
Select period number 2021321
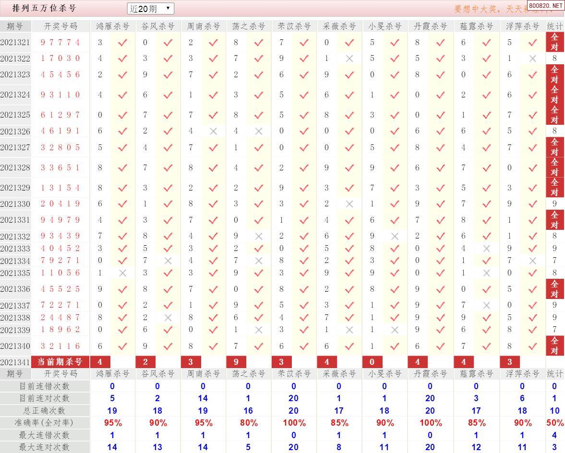pyautogui.click(x=15, y=43)
